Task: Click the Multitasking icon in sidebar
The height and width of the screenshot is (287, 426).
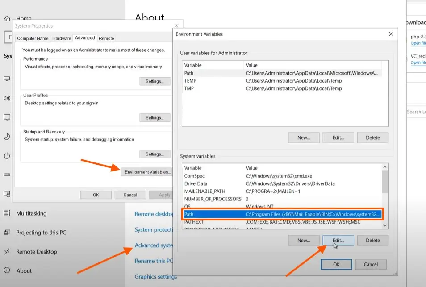Action: pyautogui.click(x=7, y=213)
